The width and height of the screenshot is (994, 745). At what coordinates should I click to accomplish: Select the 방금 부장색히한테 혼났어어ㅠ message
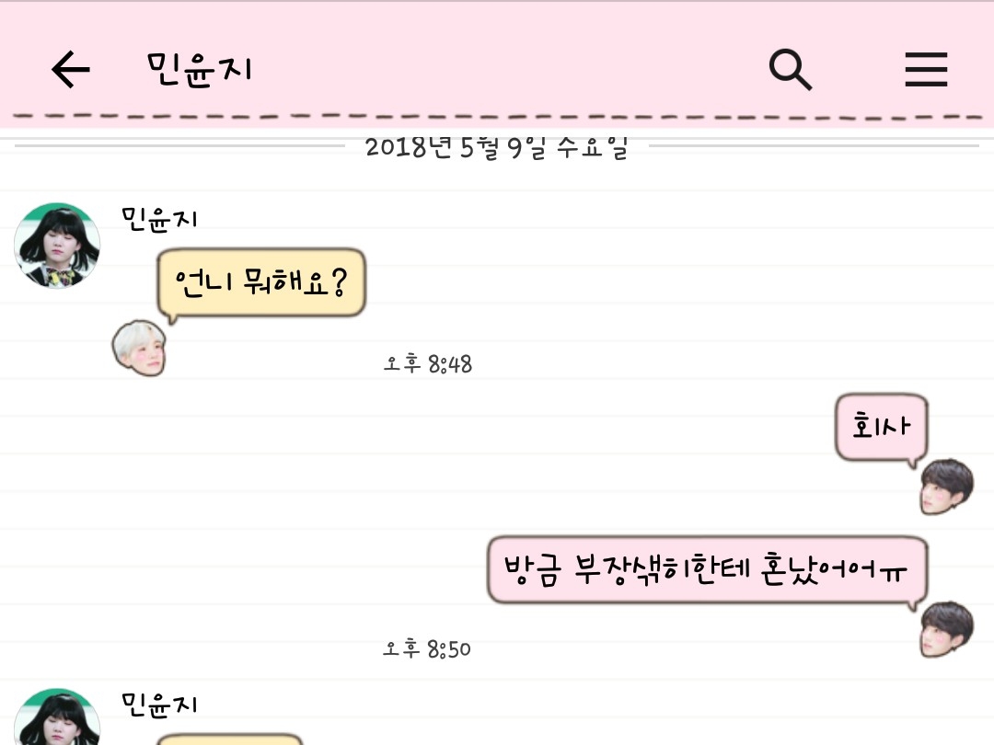click(707, 569)
